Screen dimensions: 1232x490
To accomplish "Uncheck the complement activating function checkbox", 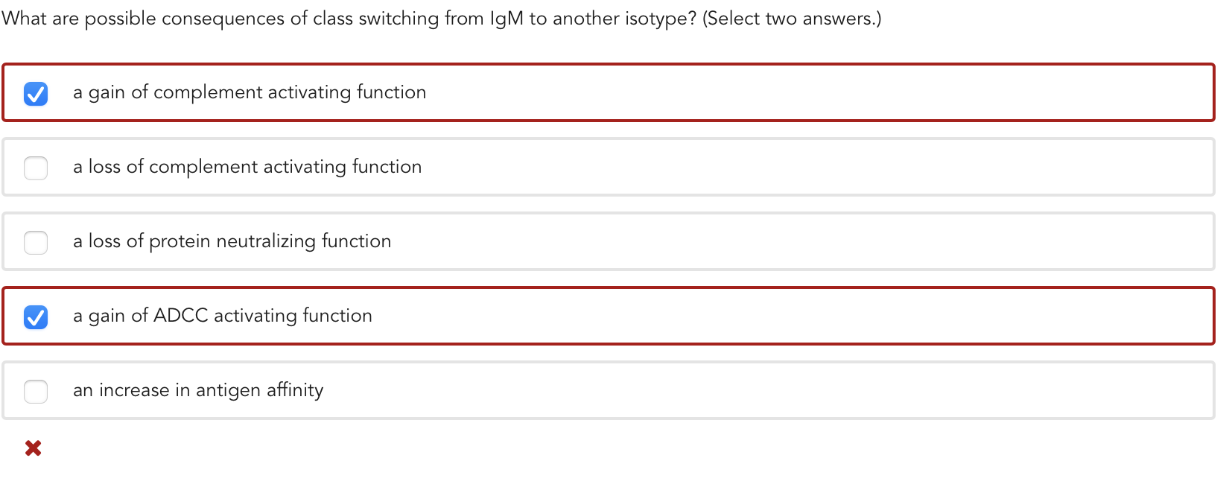I will click(35, 93).
